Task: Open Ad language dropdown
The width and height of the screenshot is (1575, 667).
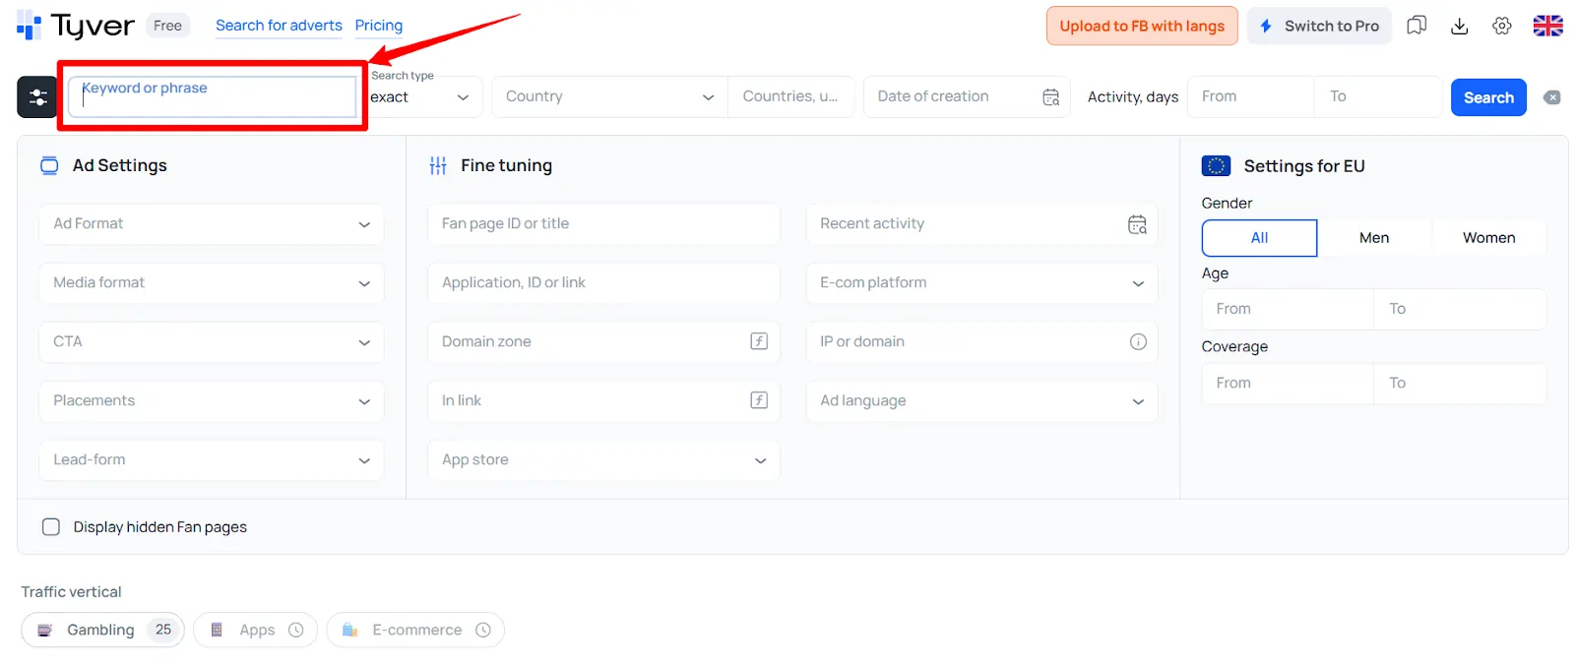Action: [x=981, y=401]
